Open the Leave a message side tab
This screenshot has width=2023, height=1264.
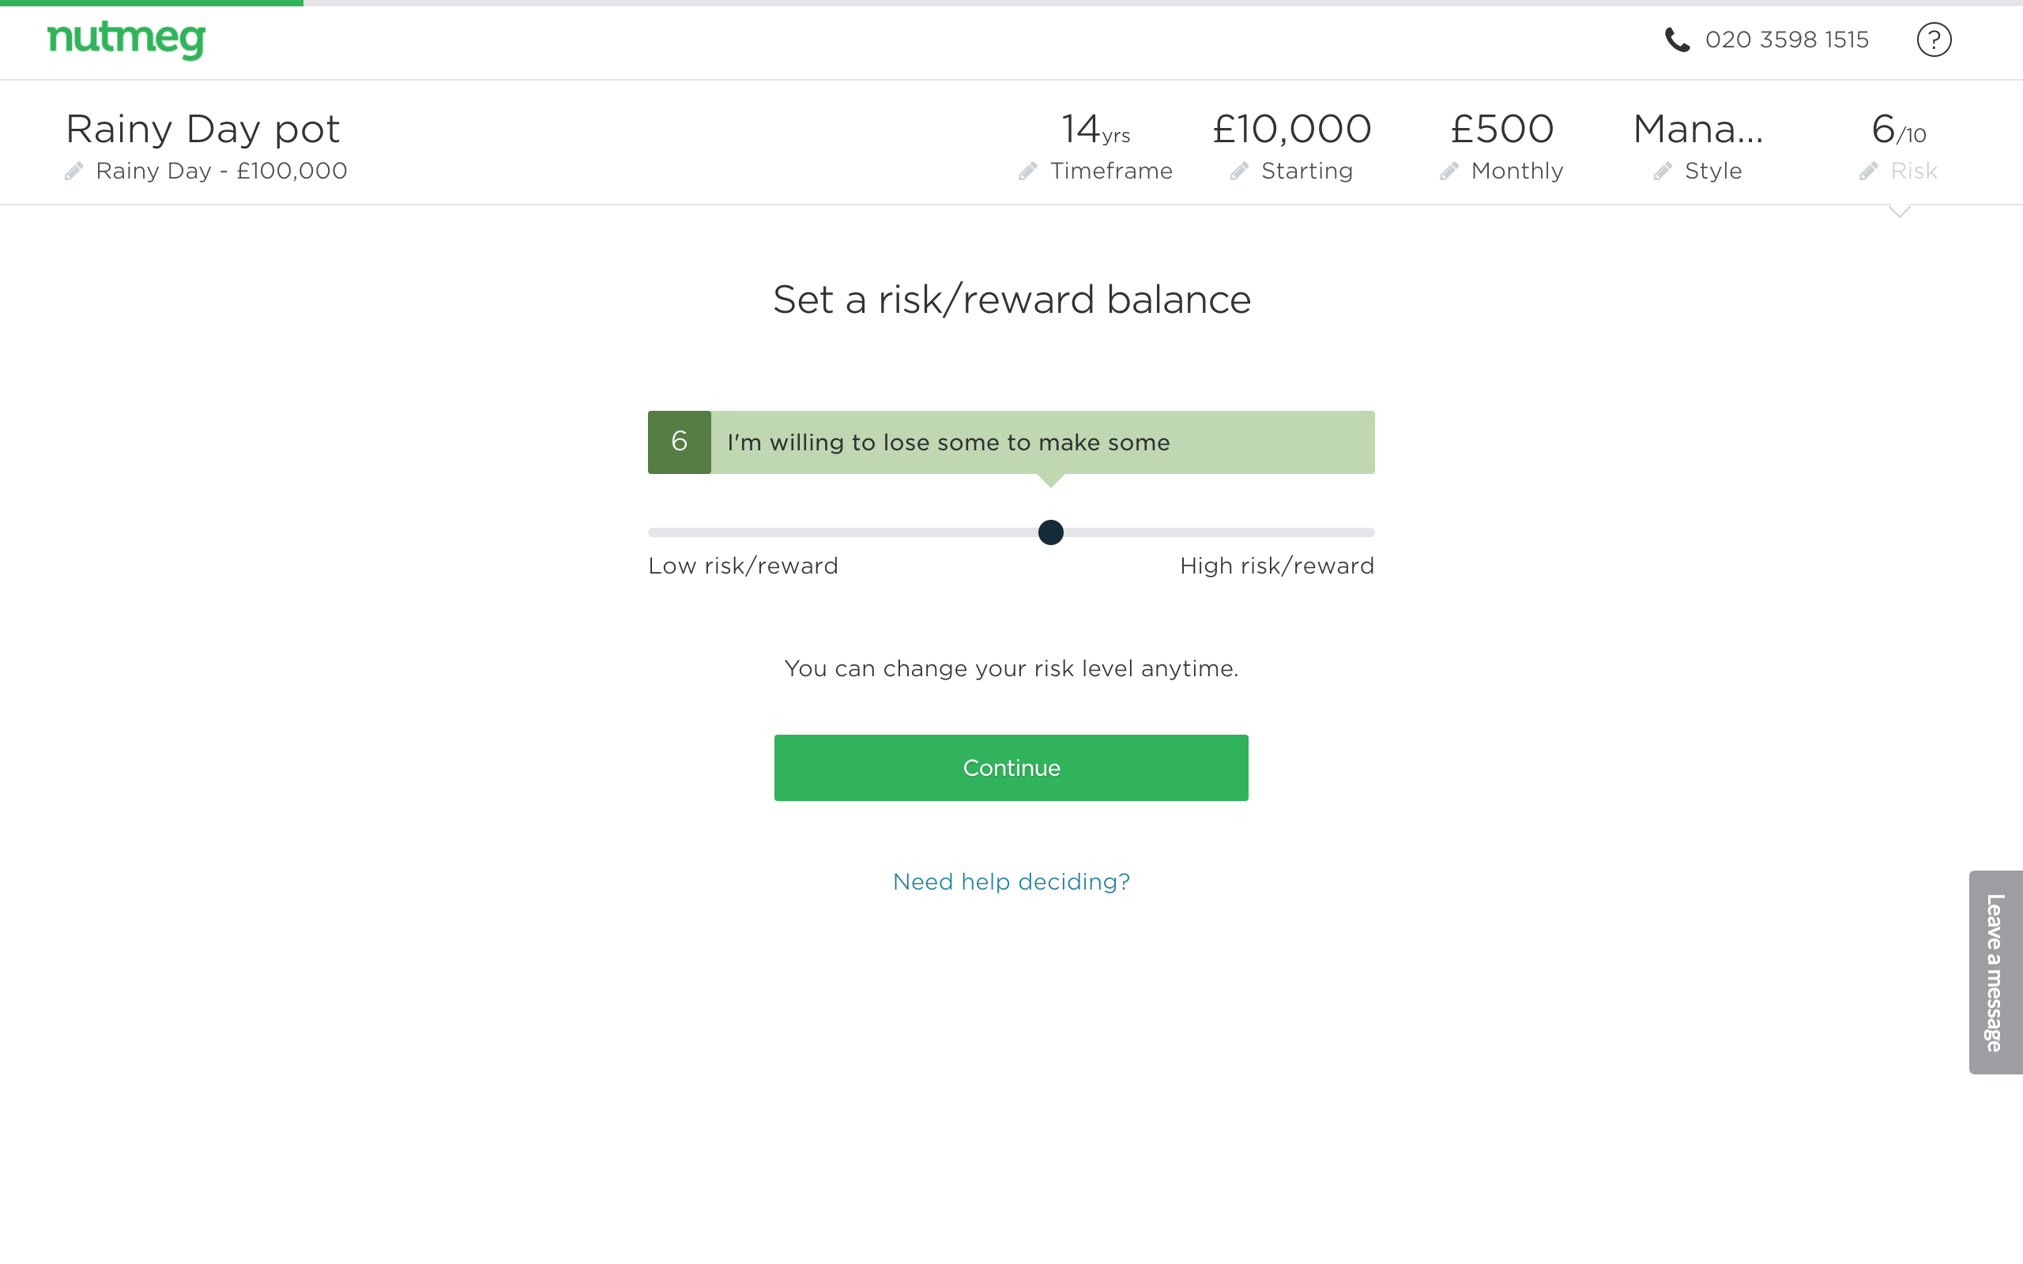1995,972
